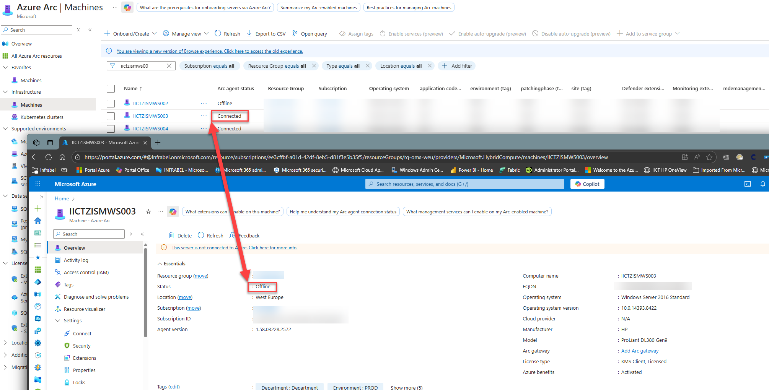Collapse the IICTZISMWS003 resource menu
The height and width of the screenshot is (390, 769).
click(142, 234)
